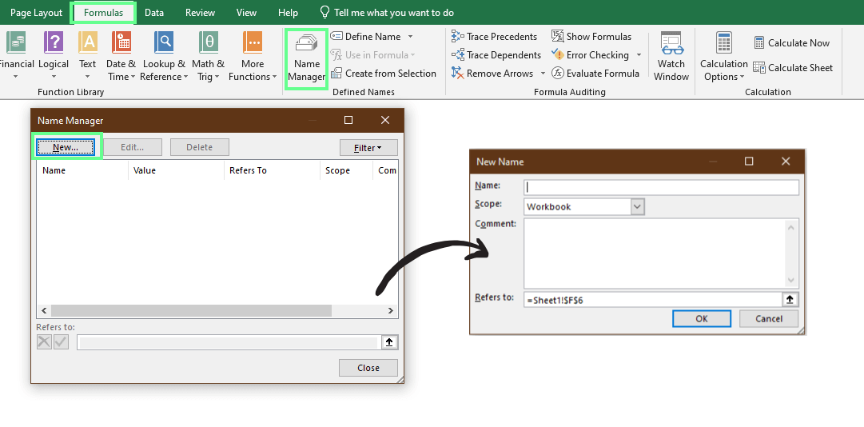Click Calculate Sheet

pos(793,68)
